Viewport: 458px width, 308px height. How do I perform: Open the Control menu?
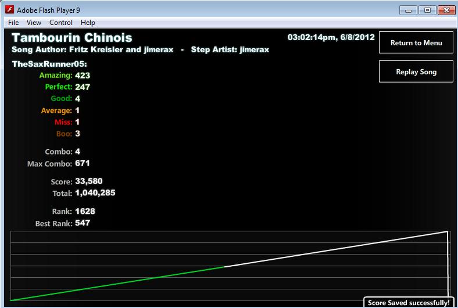pos(61,23)
